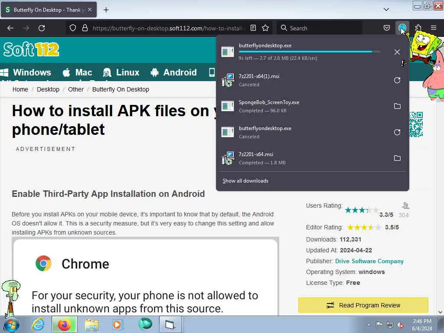
Task: Close the Butterfly On Desktop tab
Action: (x=90, y=10)
